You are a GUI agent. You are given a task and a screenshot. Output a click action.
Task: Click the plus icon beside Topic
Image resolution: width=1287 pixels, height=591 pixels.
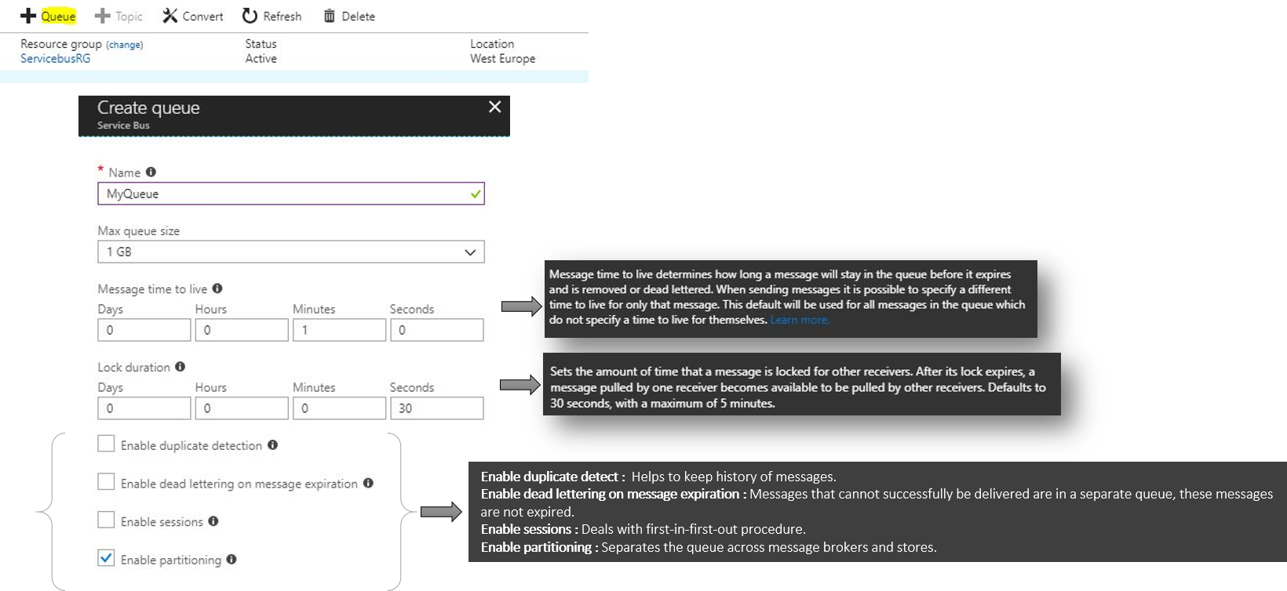[102, 16]
